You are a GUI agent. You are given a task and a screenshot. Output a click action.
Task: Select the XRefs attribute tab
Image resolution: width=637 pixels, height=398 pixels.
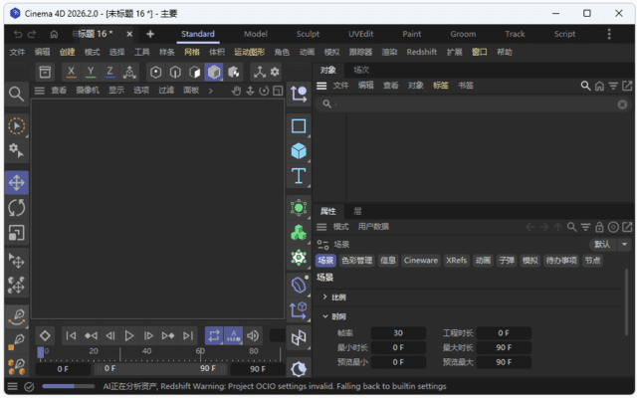[x=456, y=261]
